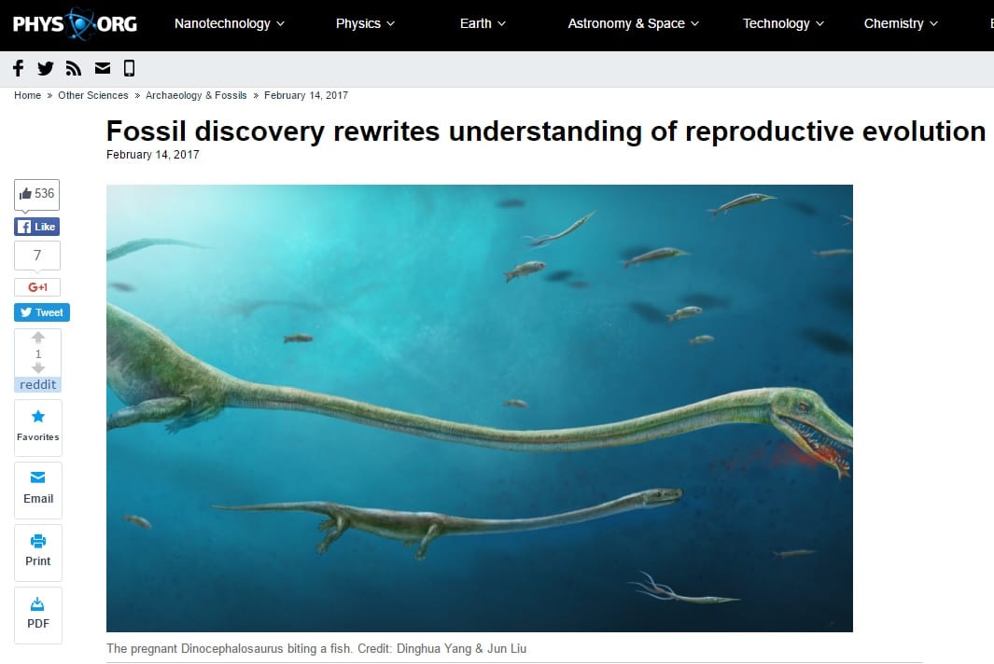The height and width of the screenshot is (664, 994).
Task: Click the Google share count 7 box
Action: 37,256
